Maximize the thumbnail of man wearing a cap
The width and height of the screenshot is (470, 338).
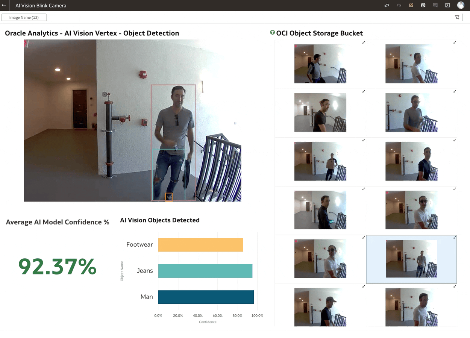click(x=364, y=286)
